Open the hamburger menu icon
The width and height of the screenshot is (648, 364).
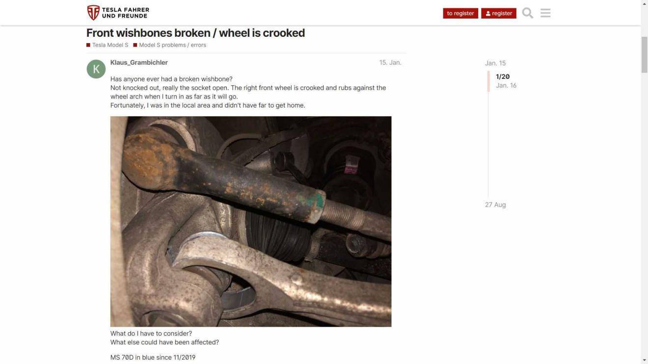click(x=545, y=13)
